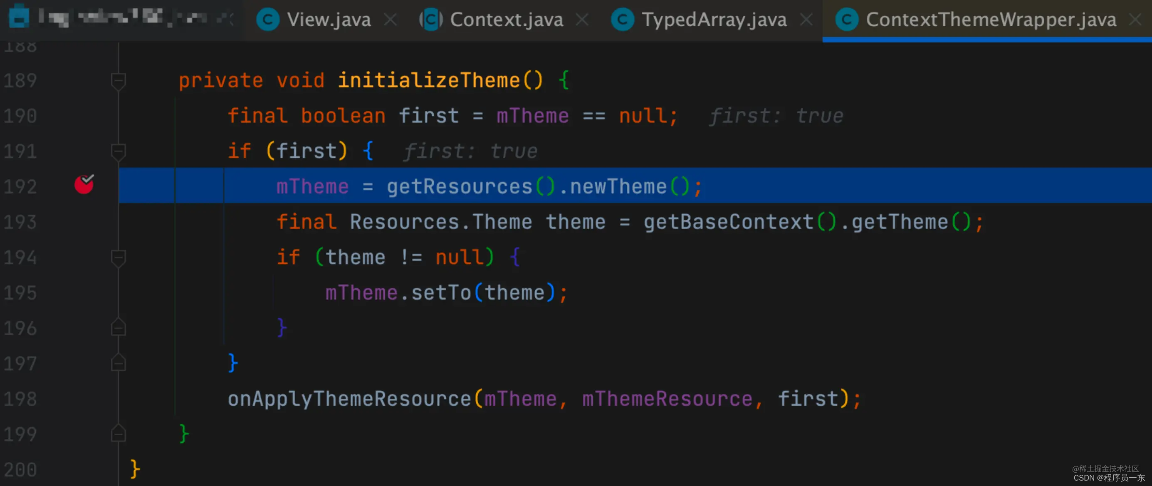This screenshot has width=1152, height=486.
Task: Open the Context.java tab
Action: [x=506, y=20]
